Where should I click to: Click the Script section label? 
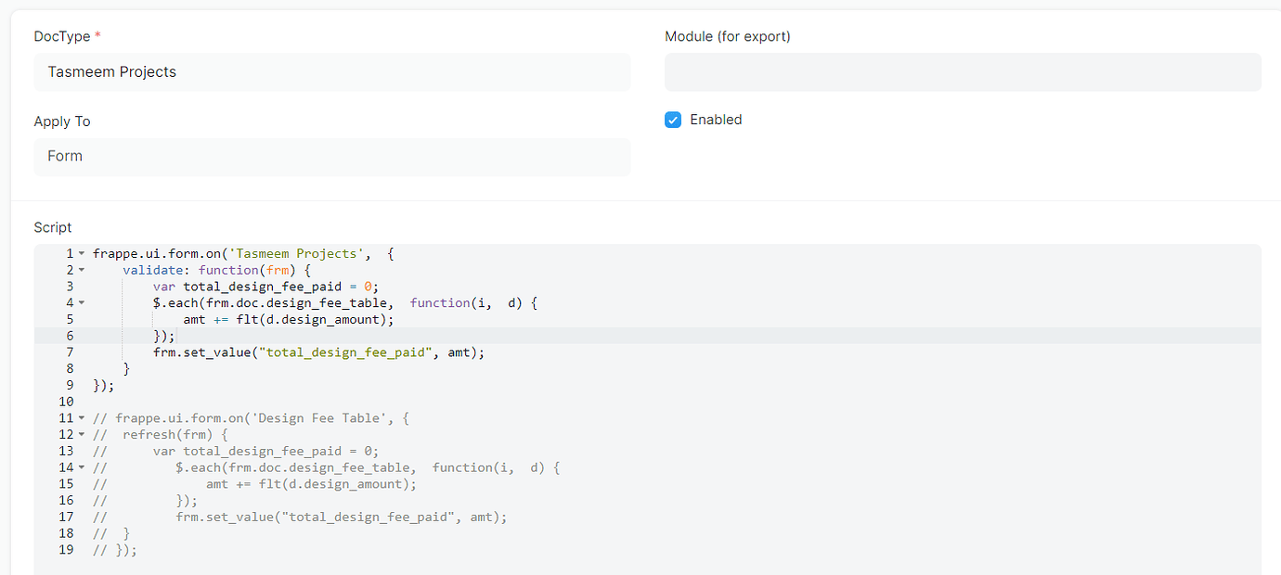(x=52, y=227)
